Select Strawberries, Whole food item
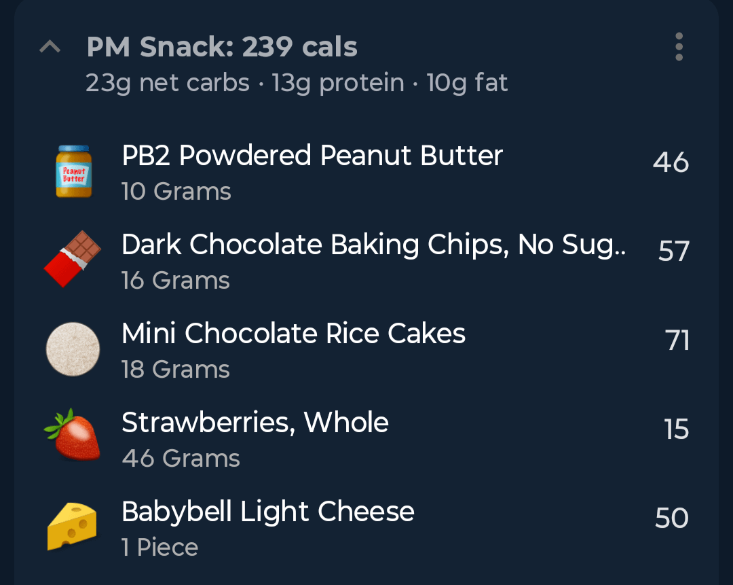 255,423
